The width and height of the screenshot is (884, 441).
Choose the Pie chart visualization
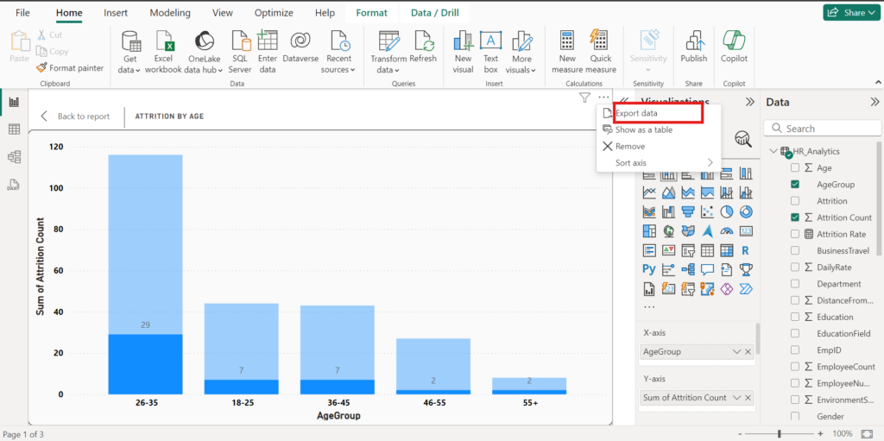[727, 211]
